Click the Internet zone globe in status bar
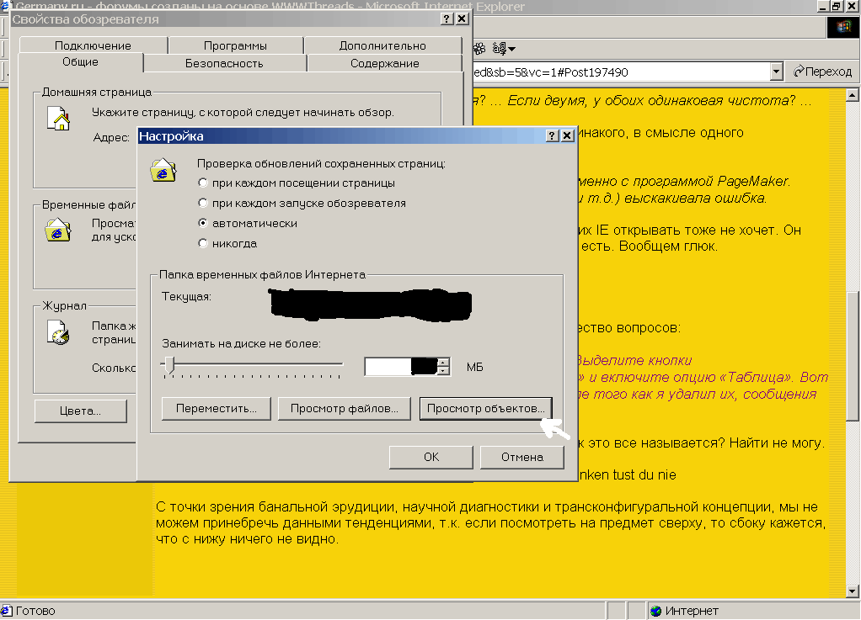The width and height of the screenshot is (861, 620). pyautogui.click(x=655, y=612)
